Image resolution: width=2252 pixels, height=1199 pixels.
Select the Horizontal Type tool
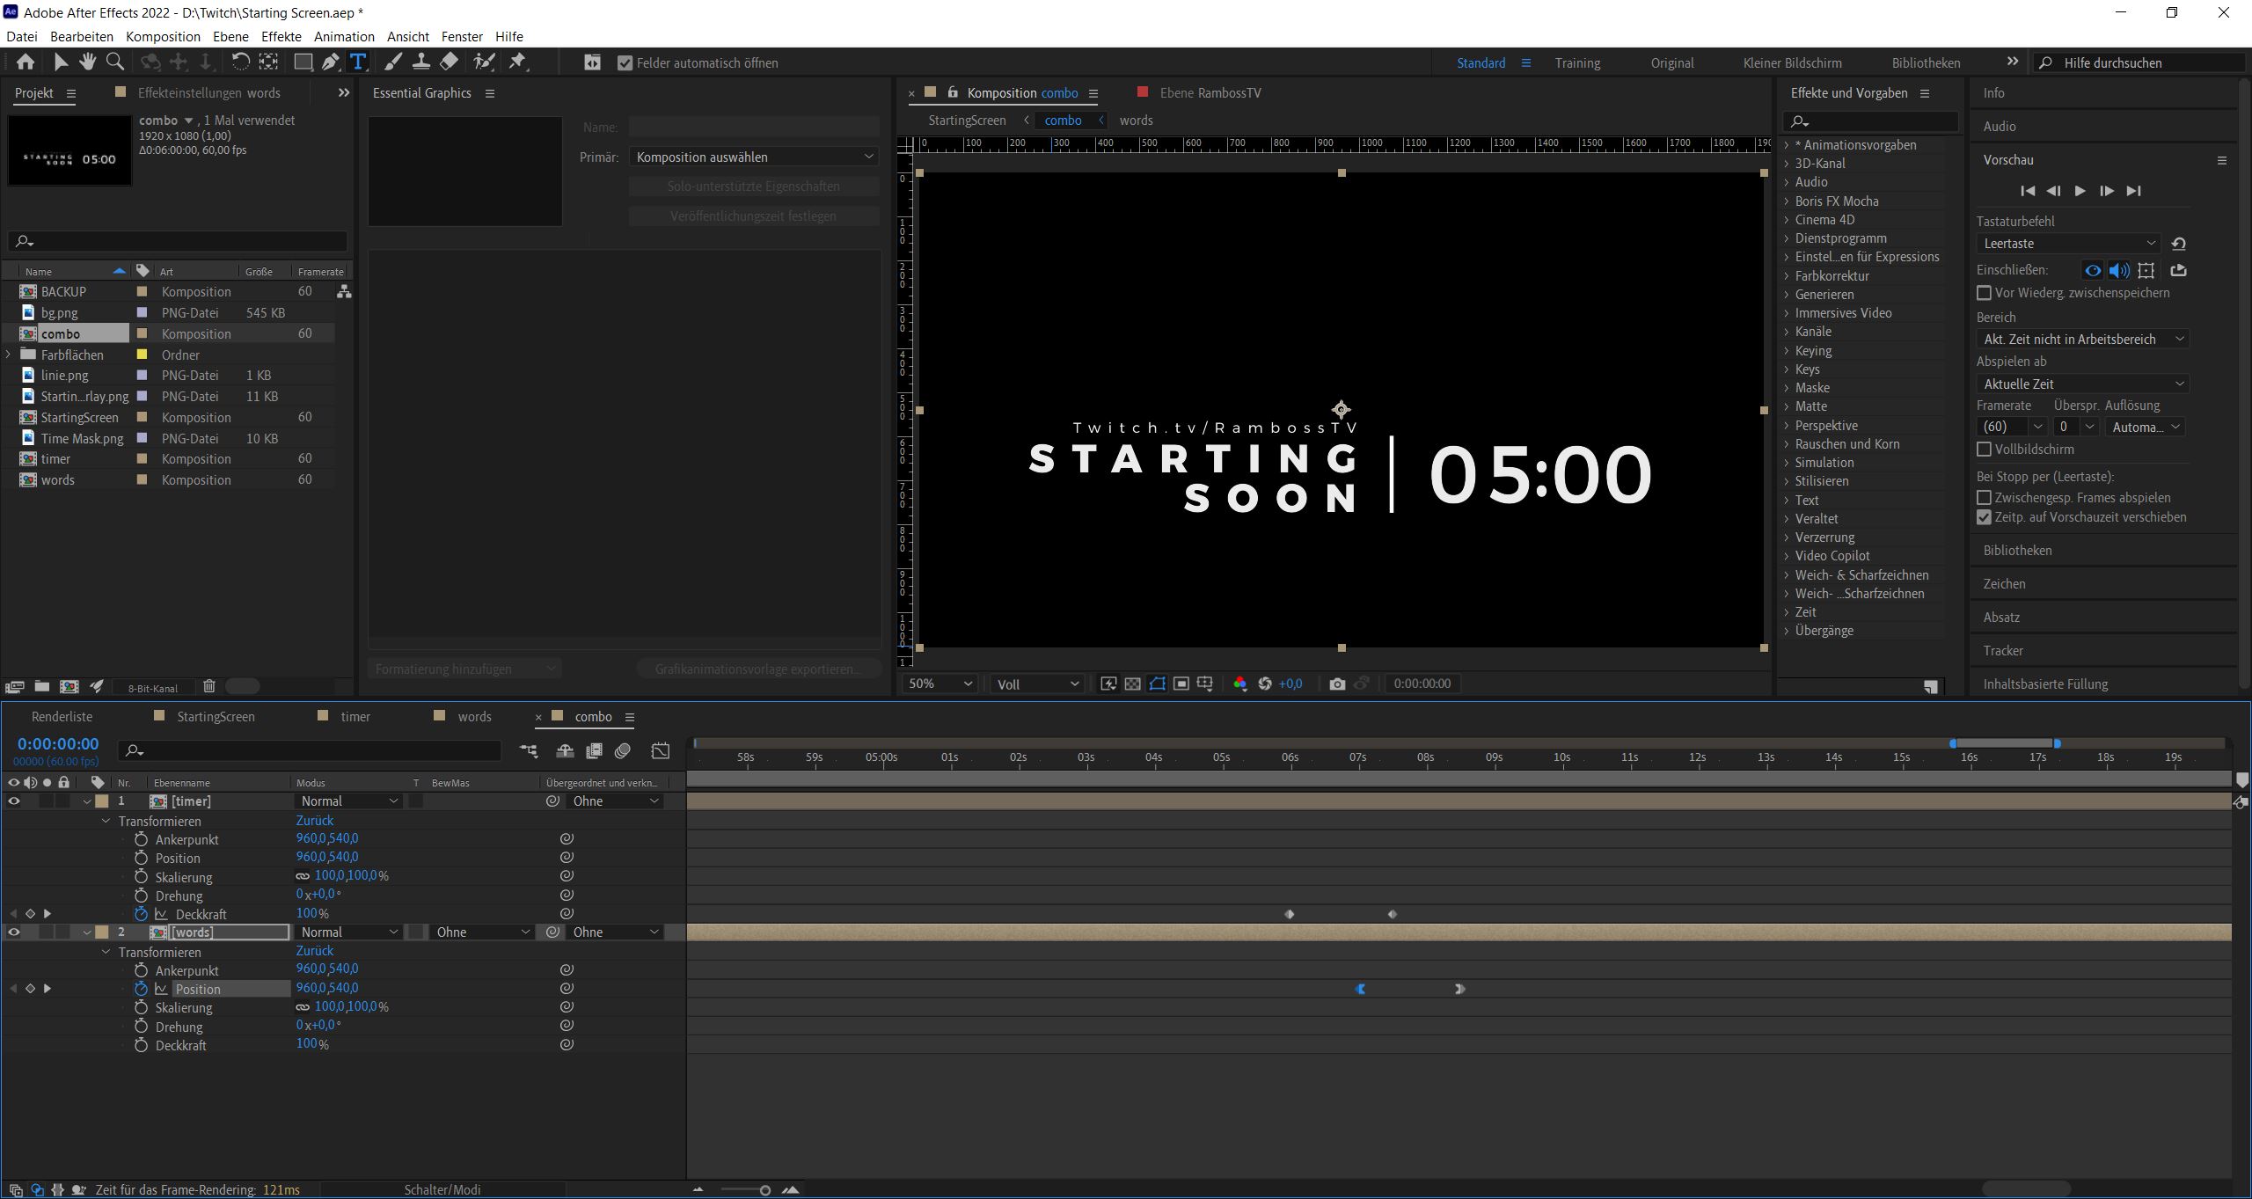click(358, 62)
